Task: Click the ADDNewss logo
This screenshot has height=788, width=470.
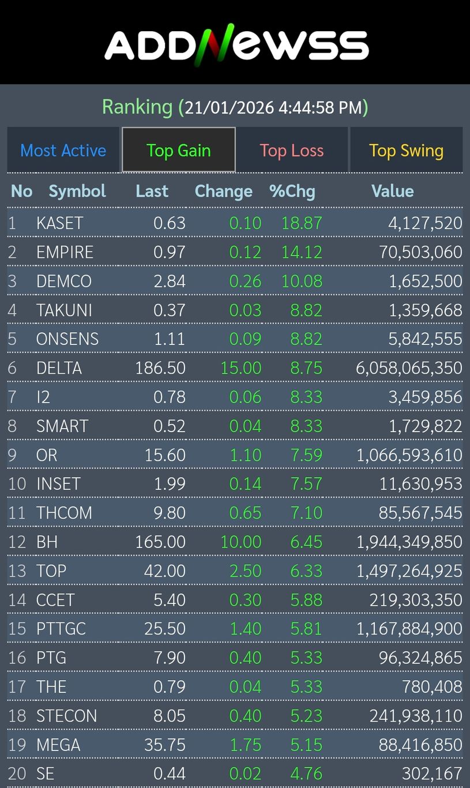Action: (236, 44)
